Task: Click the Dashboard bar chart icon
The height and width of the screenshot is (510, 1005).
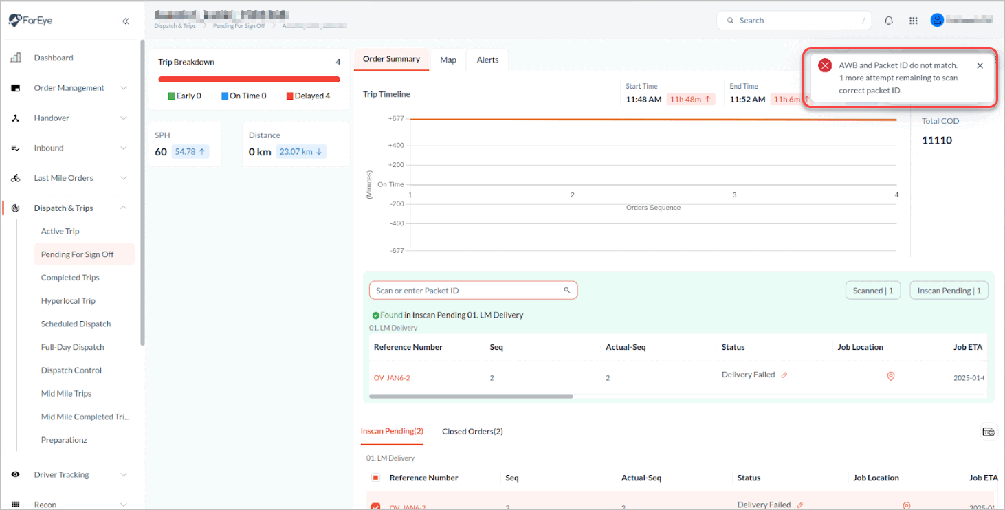Action: point(15,58)
